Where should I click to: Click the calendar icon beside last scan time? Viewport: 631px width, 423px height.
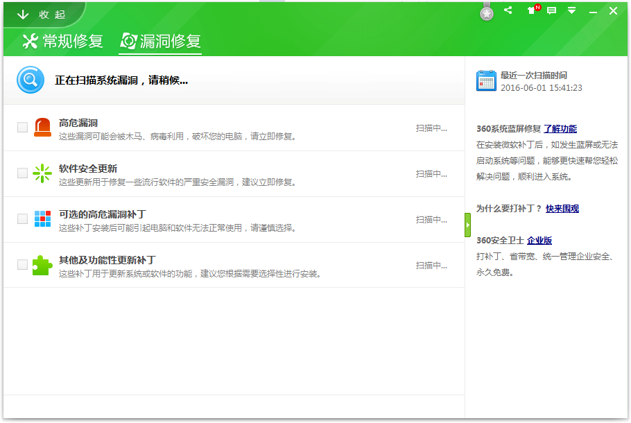click(x=486, y=80)
